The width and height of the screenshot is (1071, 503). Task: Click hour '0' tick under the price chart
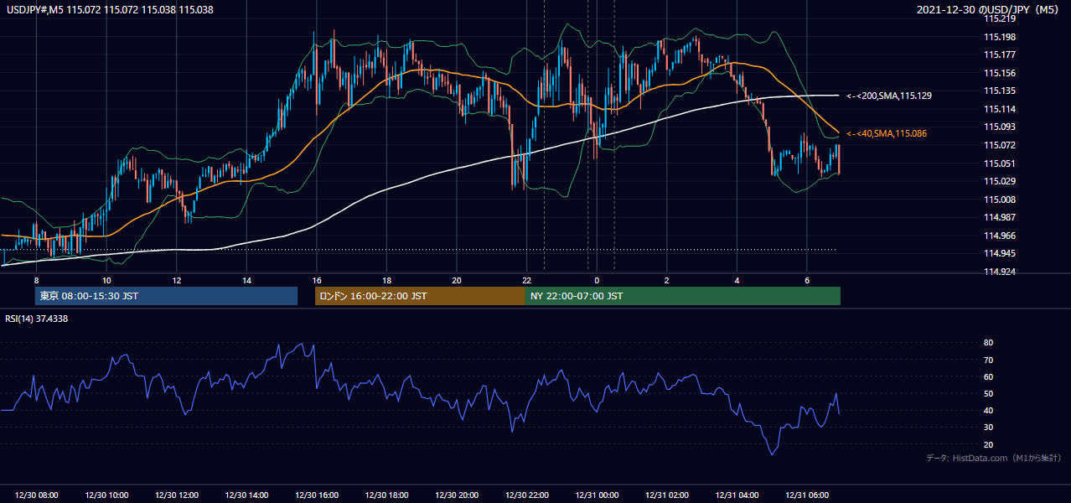click(597, 280)
